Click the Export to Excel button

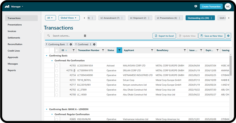164,36
